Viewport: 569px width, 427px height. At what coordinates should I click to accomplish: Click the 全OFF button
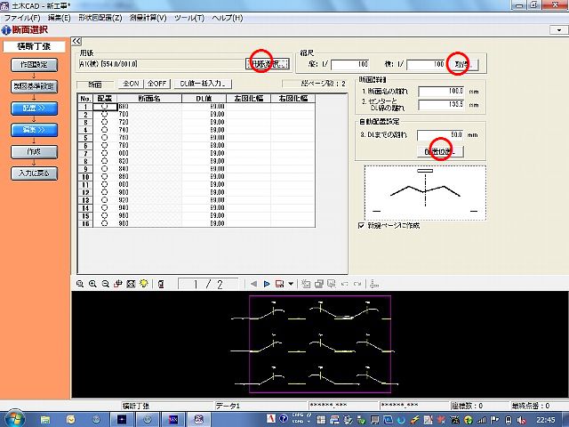[157, 84]
